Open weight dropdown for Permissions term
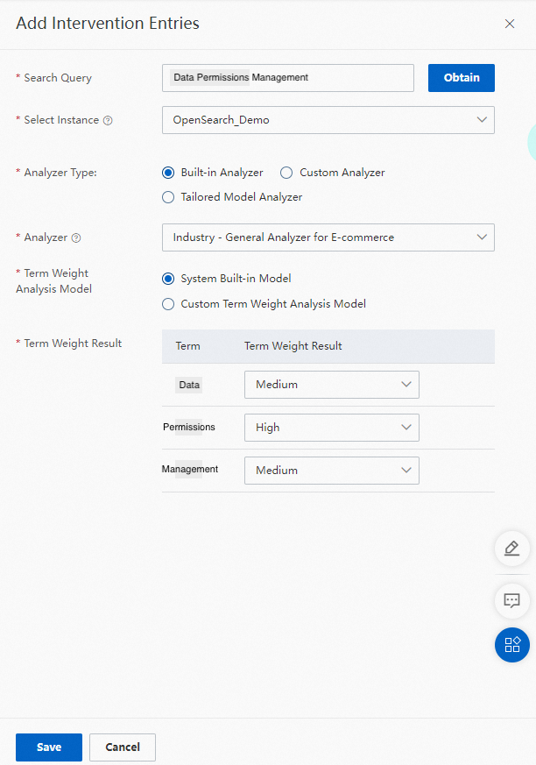Screen dimensions: 536x765 (332, 428)
